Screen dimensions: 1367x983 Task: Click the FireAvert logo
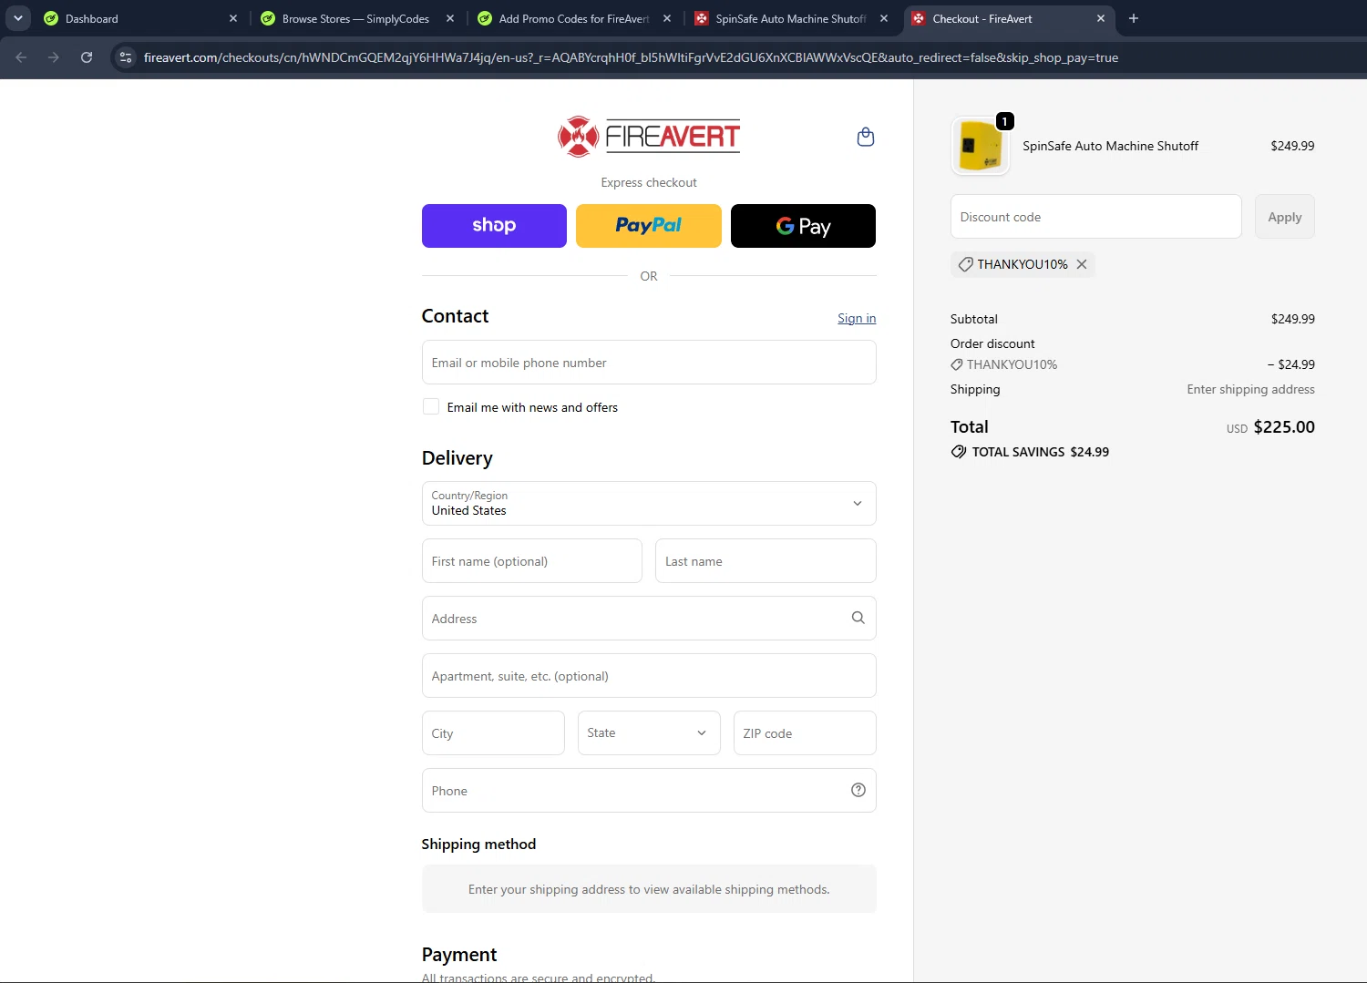click(649, 137)
